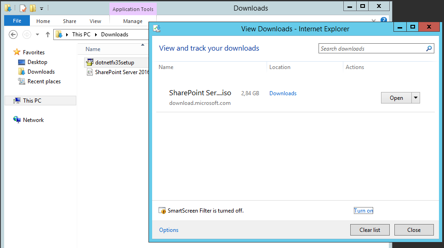Switch to the View ribbon tab
Image resolution: width=444 pixels, height=248 pixels.
(x=95, y=21)
